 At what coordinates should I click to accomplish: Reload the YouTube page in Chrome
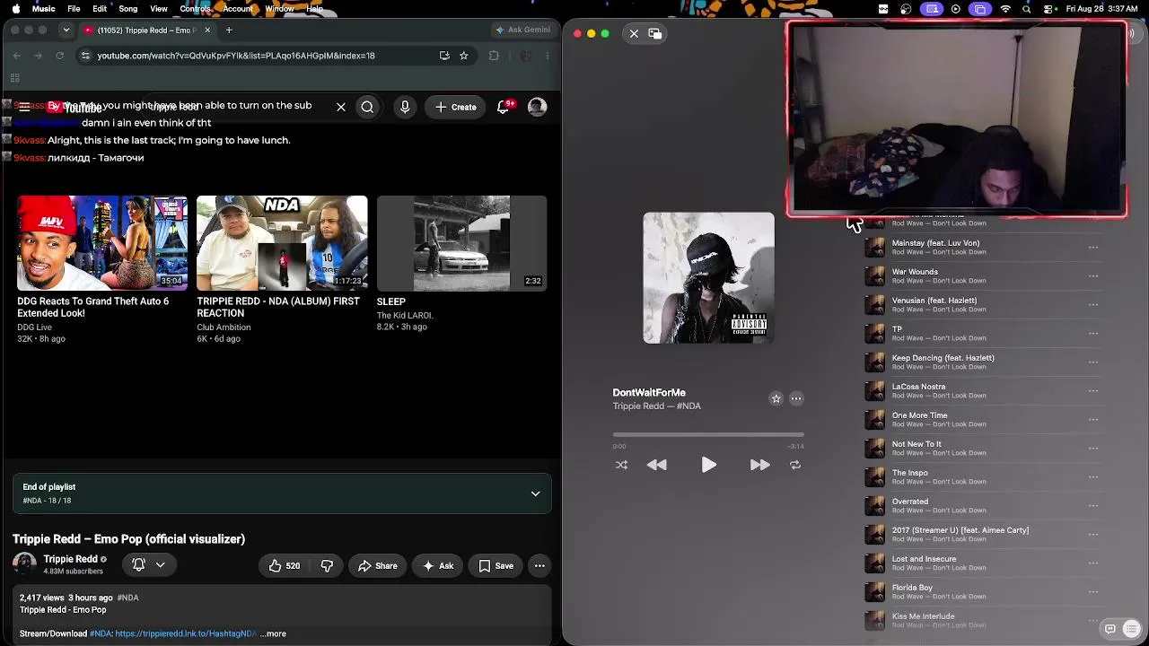60,56
